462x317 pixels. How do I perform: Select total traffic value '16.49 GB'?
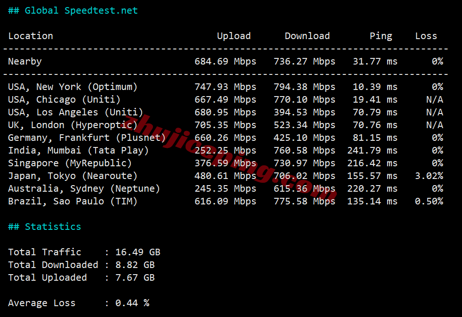[x=138, y=252]
